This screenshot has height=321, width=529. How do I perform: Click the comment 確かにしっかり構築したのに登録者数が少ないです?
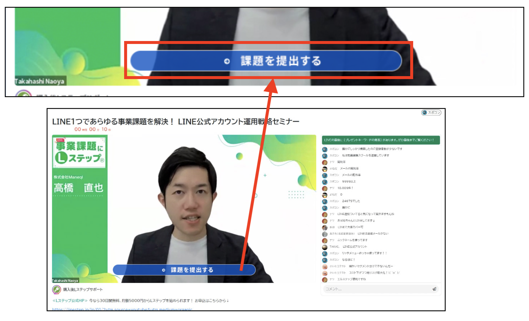[372, 149]
